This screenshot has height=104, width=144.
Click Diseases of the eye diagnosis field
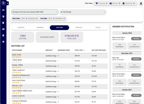(x=35, y=12)
